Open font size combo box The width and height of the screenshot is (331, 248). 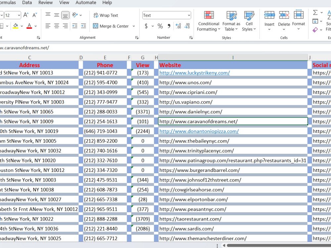click(x=13, y=15)
